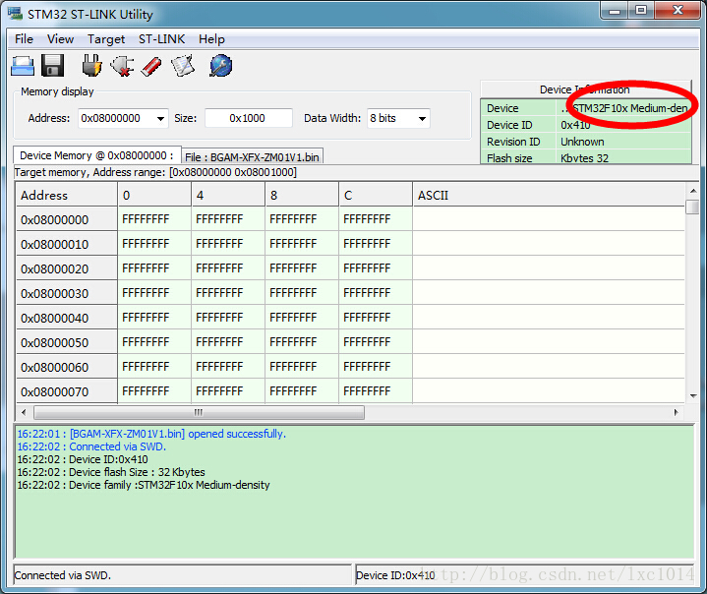Viewport: 707px width, 594px height.
Task: Maximize the ST-LINK Utility window
Action: 640,10
